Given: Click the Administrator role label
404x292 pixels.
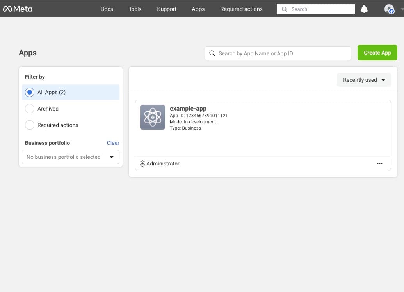Looking at the screenshot, I should tap(163, 164).
